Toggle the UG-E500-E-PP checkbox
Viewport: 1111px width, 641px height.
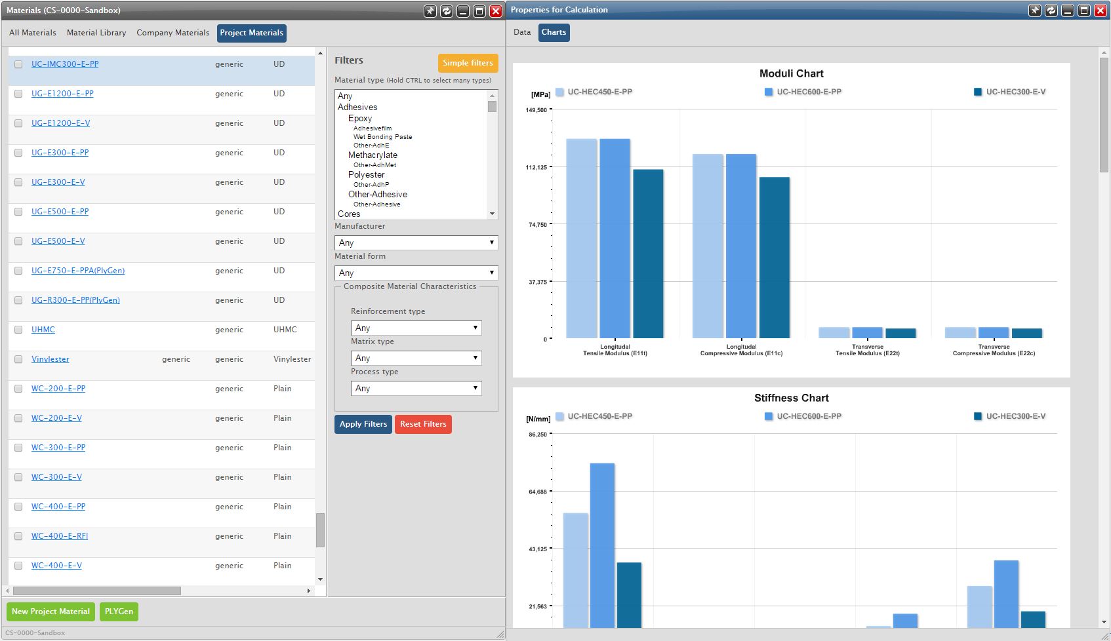(18, 212)
